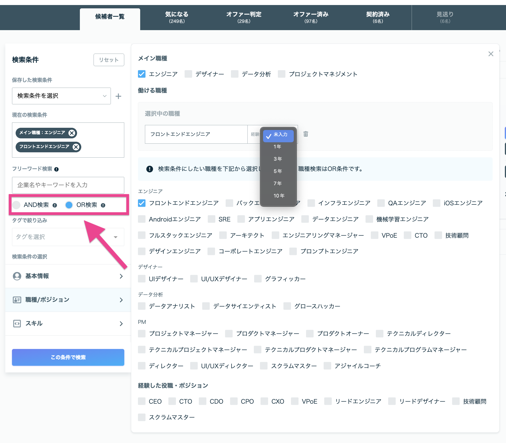The height and width of the screenshot is (443, 506).
Task: Open the タグを選択 tag dropdown
Action: [x=68, y=237]
